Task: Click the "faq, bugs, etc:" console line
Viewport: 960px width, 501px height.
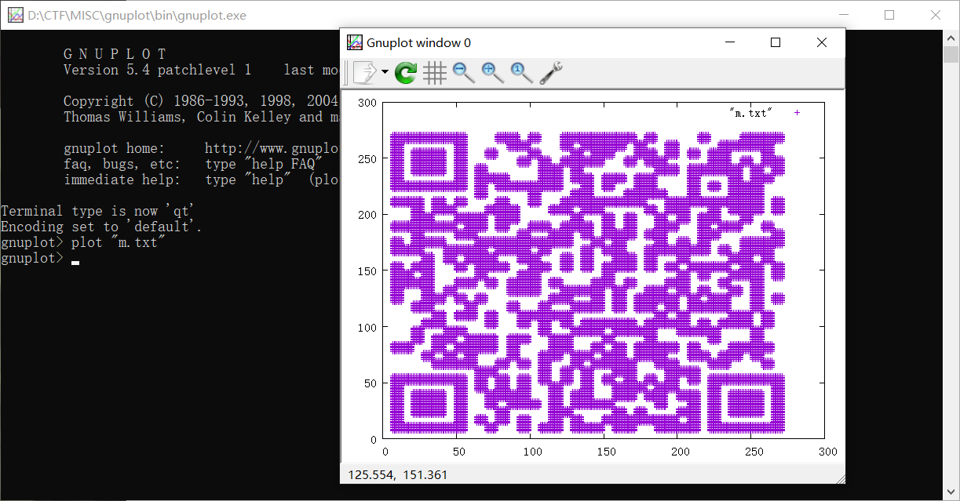Action: 193,164
